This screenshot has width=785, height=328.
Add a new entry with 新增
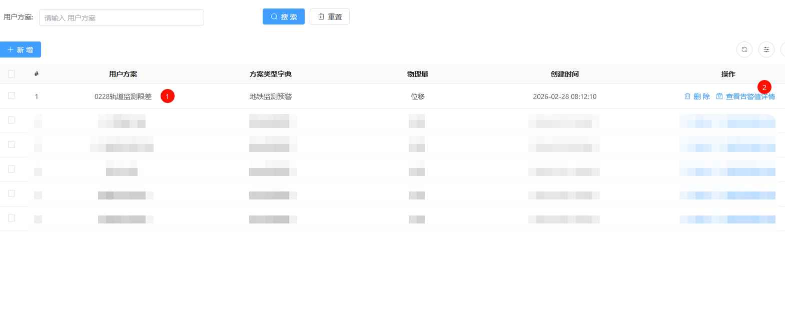(21, 49)
